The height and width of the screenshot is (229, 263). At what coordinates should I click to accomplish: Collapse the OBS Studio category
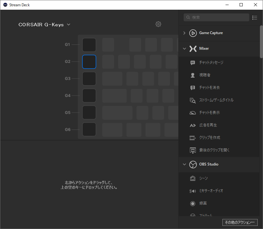coord(184,164)
